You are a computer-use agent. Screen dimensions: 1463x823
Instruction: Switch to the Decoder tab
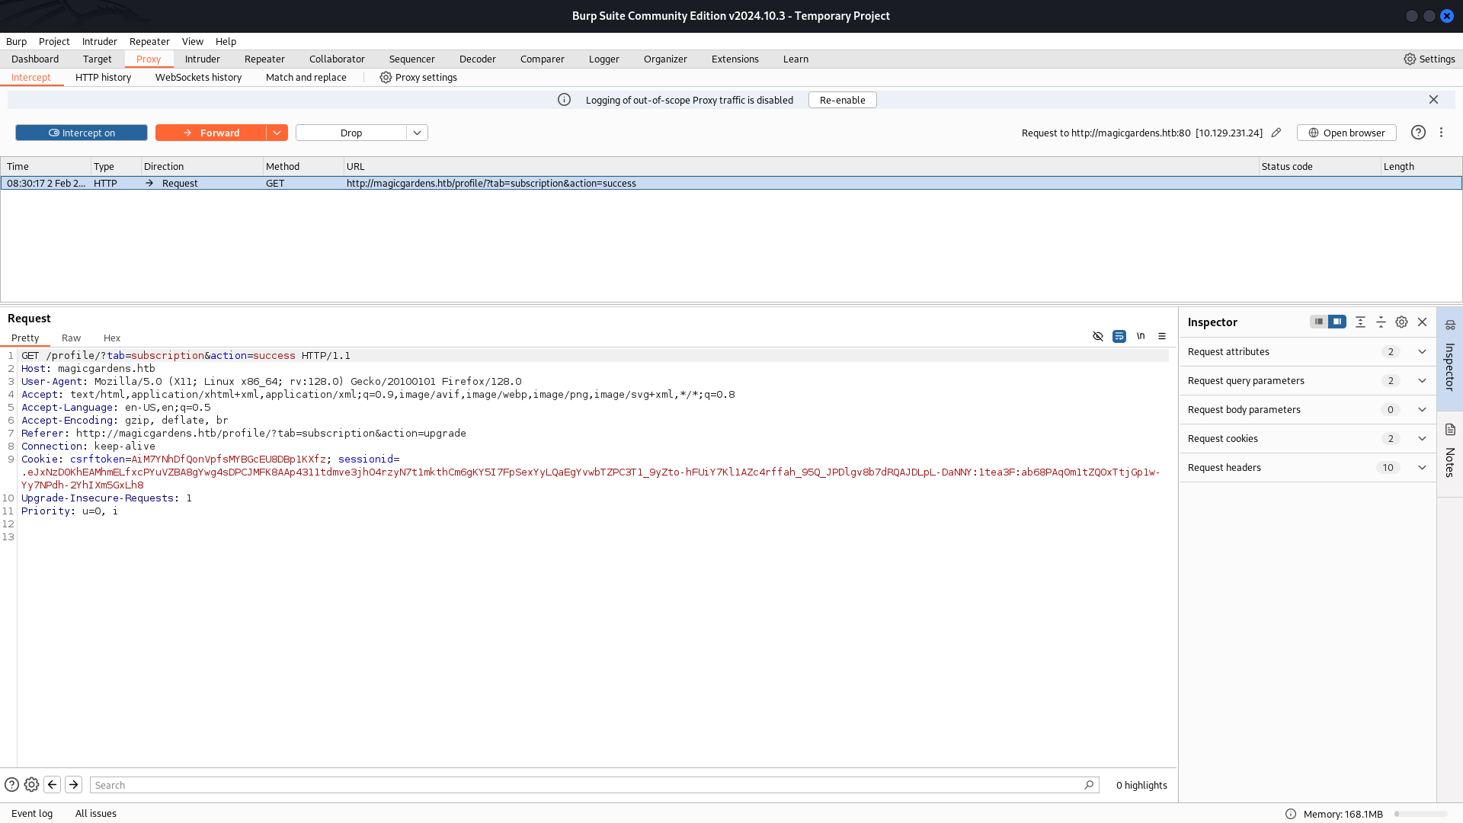(478, 59)
